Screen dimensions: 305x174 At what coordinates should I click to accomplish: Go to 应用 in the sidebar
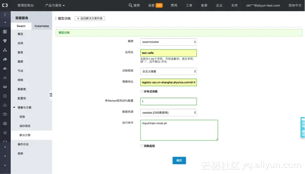point(20,43)
